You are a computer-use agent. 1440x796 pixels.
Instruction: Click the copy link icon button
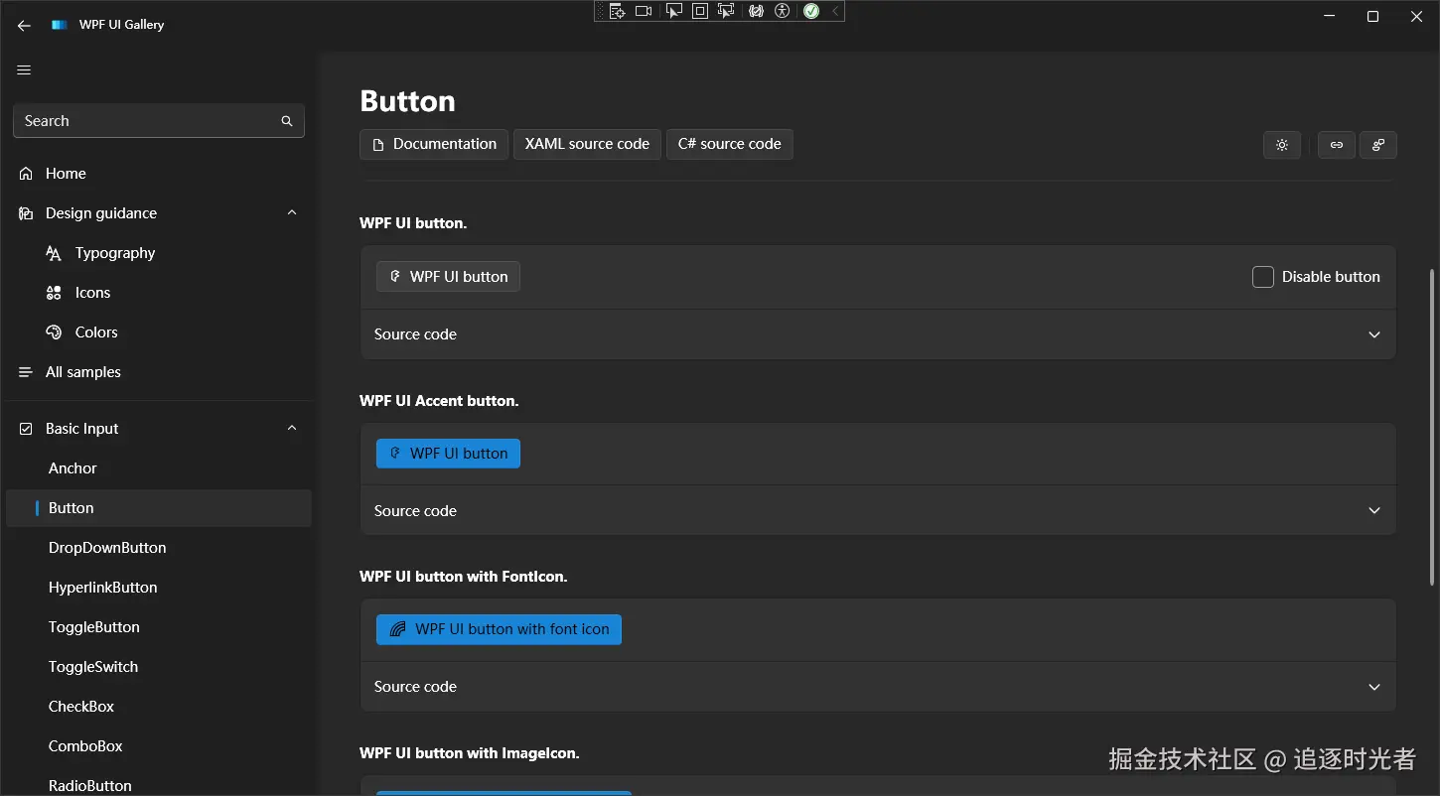click(1336, 145)
